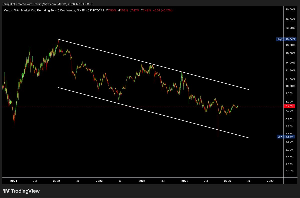300x198 pixels.
Task: Click the 16.00% price axis label
Action: point(290,53)
